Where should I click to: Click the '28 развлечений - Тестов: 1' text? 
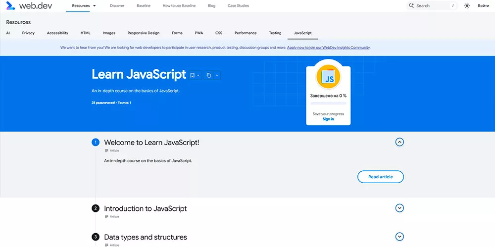coord(111,102)
